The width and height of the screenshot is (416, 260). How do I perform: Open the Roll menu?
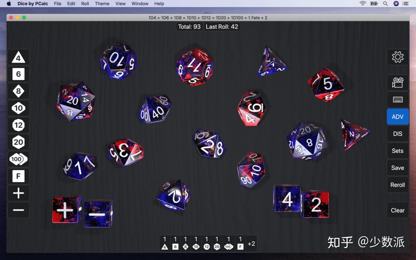(x=85, y=3)
